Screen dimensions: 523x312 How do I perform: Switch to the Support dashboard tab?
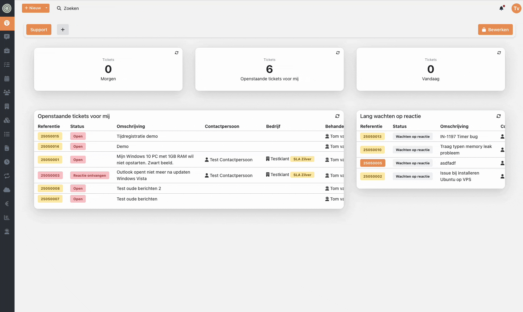coord(39,30)
